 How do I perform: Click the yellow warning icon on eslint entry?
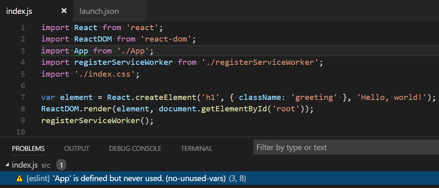[x=19, y=179]
